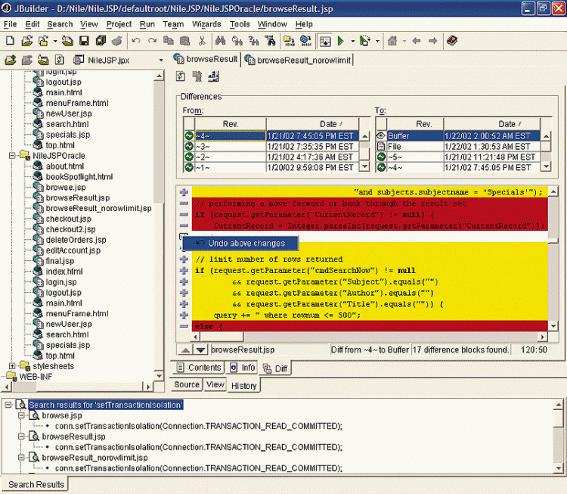Screen dimensions: 567x494
Task: Collapse the NileJSPOracle folder
Action: 12,156
